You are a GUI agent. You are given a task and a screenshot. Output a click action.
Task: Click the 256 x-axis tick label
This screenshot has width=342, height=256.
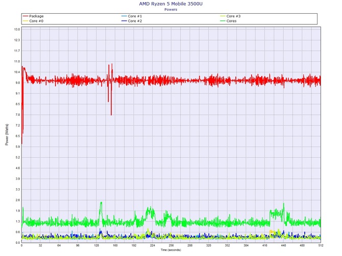tap(171, 245)
